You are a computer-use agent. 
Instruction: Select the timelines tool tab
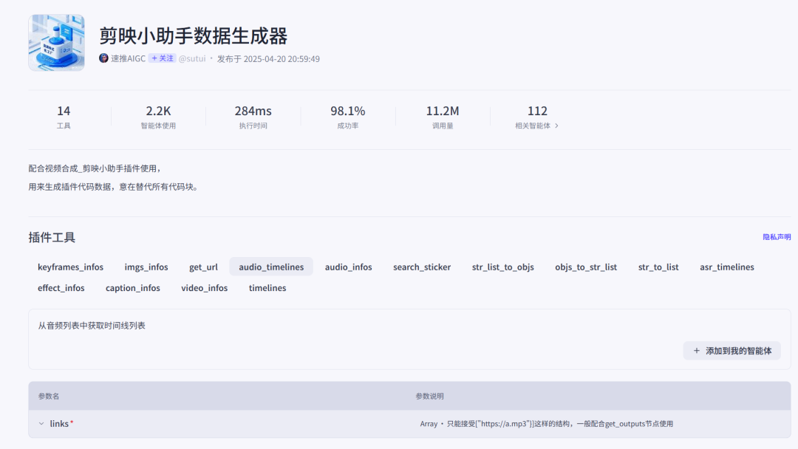pyautogui.click(x=267, y=288)
